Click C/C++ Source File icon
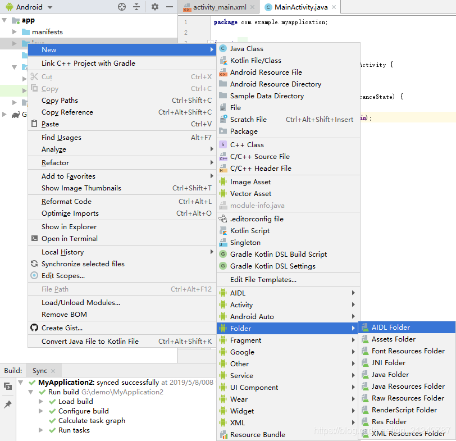 point(223,157)
